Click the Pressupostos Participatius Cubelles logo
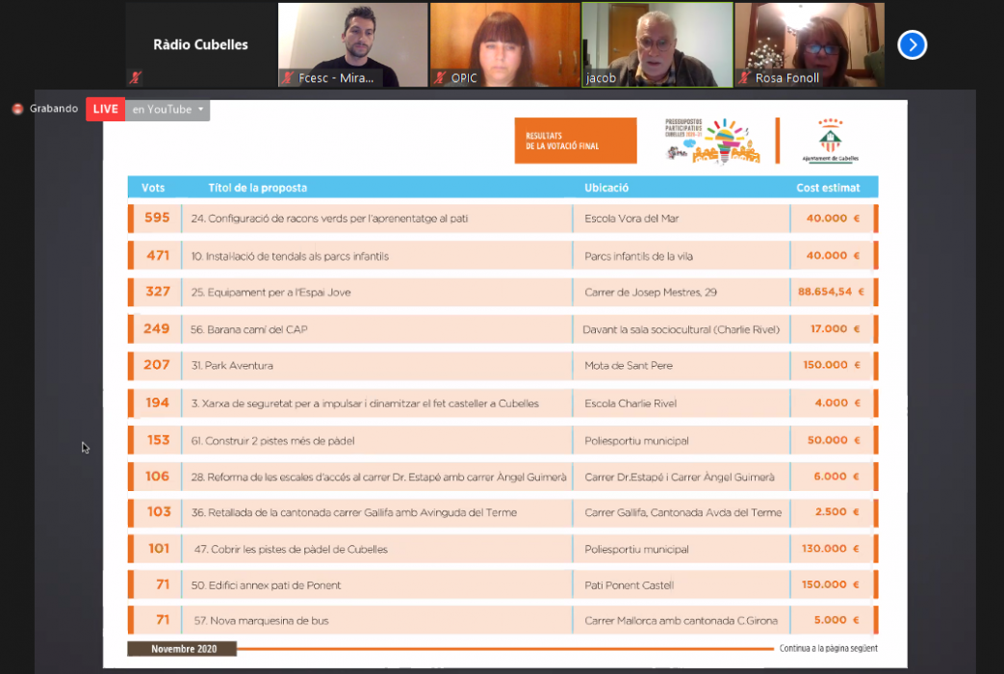This screenshot has height=674, width=1004. (x=712, y=141)
